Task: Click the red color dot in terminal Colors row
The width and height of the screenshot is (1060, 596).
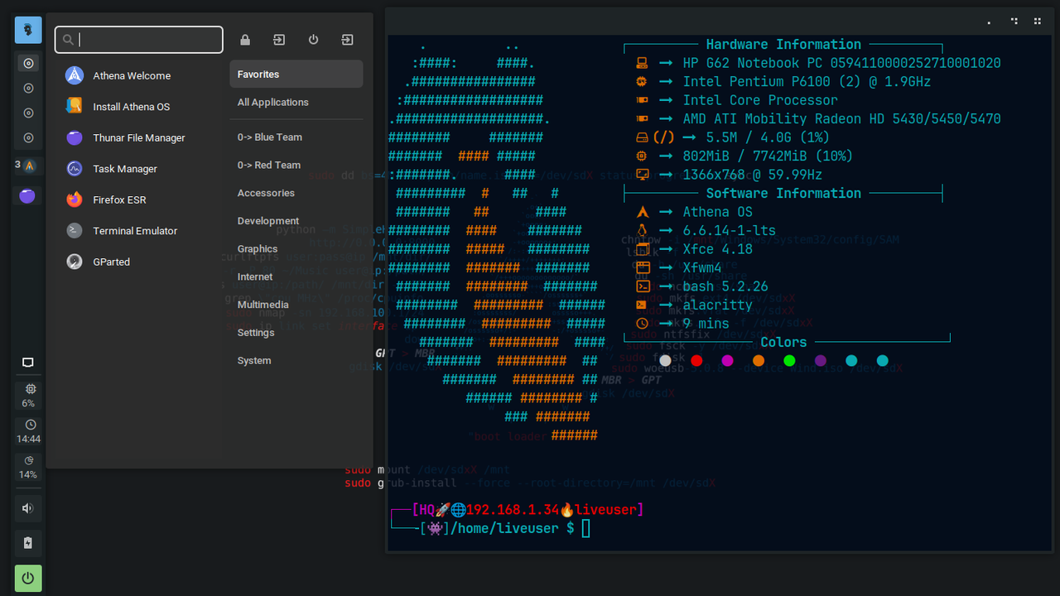Action: [696, 361]
